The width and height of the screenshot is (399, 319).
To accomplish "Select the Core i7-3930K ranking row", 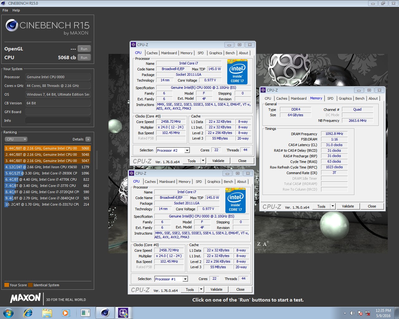I will pyautogui.click(x=47, y=173).
